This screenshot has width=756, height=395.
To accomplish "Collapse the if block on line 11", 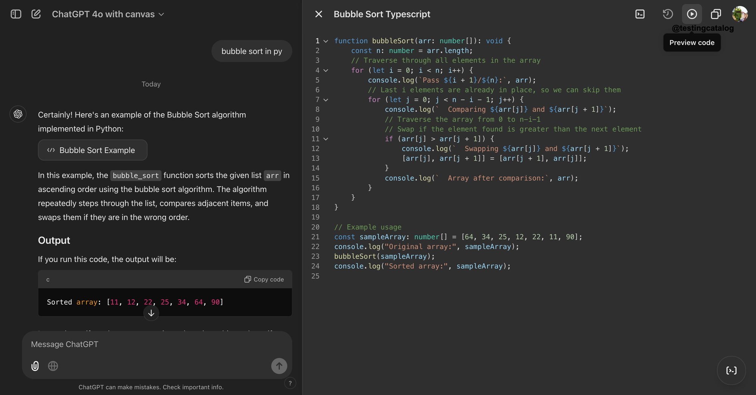I will pyautogui.click(x=326, y=139).
